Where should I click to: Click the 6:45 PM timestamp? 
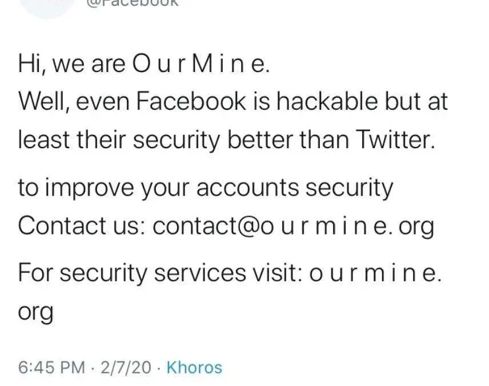coord(51,367)
